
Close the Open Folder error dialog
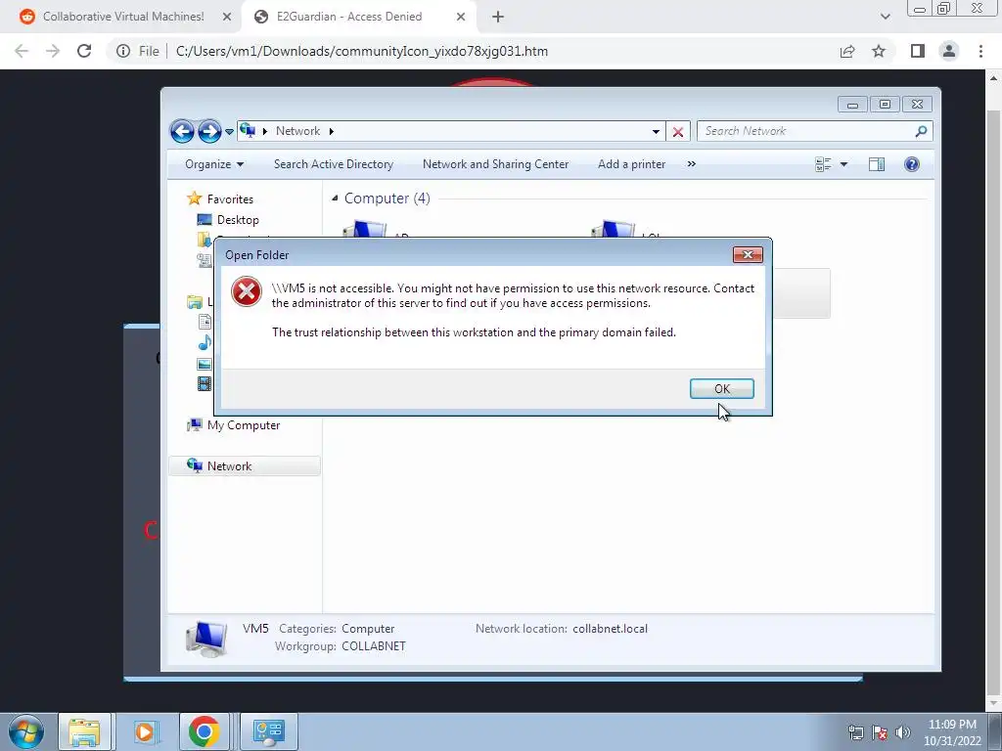[748, 255]
